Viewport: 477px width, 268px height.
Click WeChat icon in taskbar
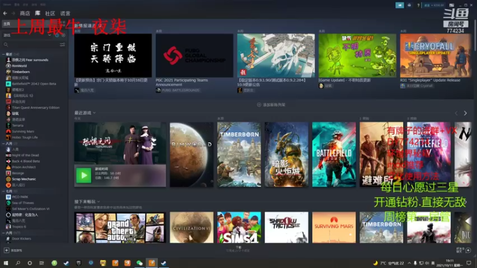pos(140,263)
